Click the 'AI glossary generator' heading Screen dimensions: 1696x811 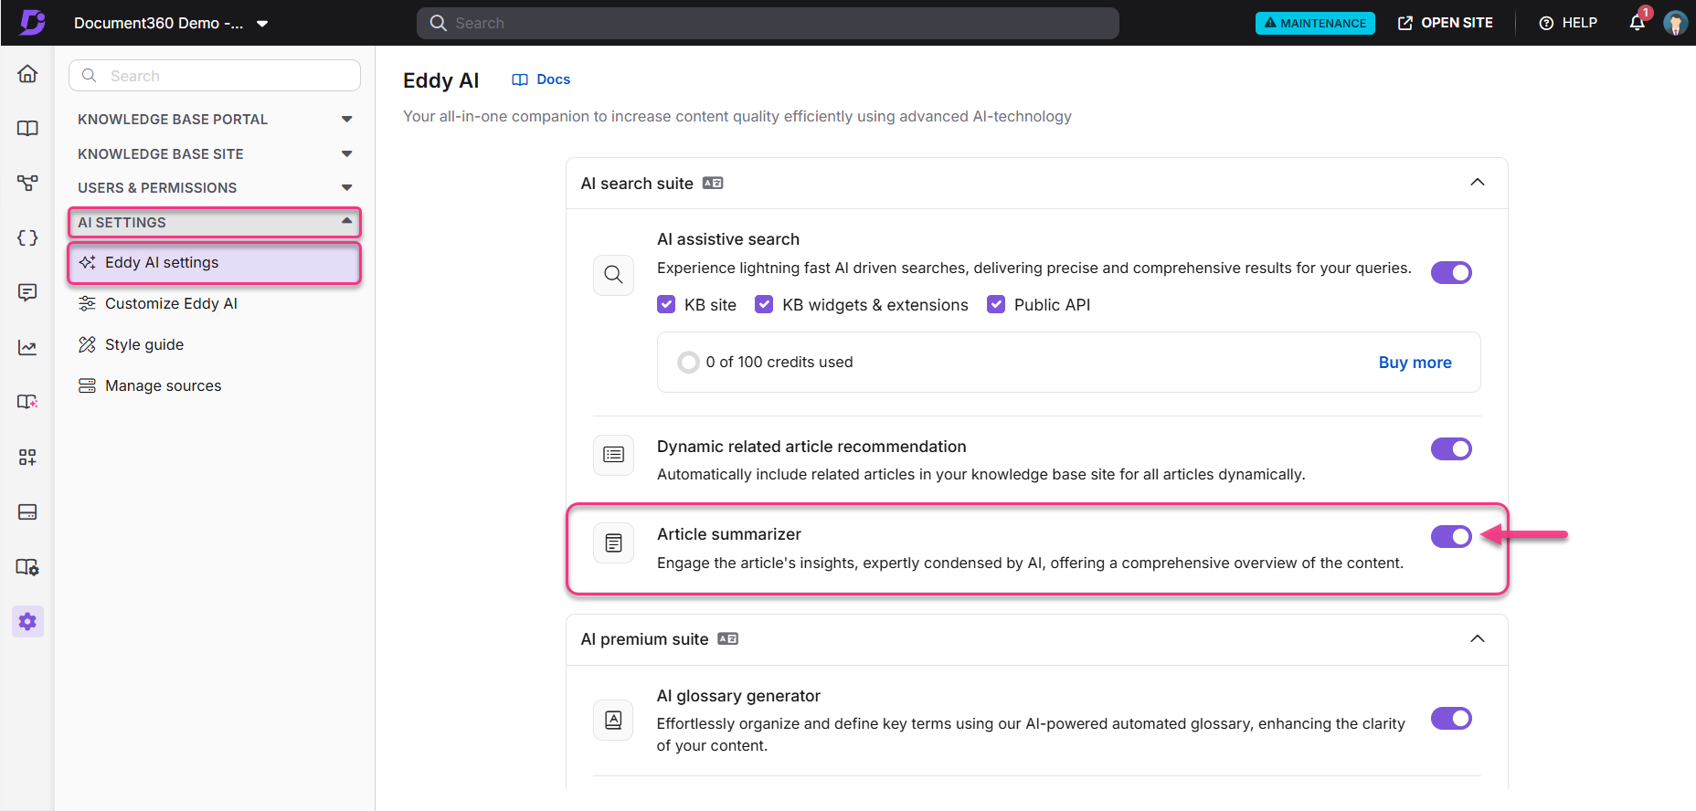pos(738,696)
